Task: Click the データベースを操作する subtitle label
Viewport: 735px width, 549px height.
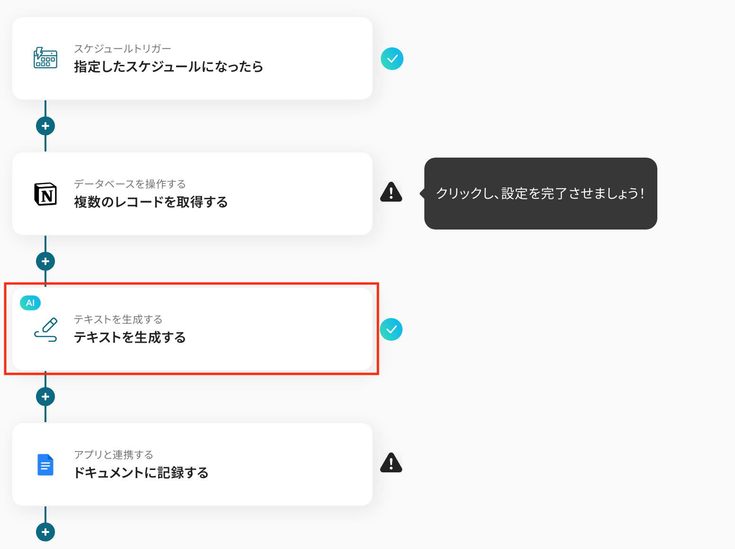Action: coord(130,184)
